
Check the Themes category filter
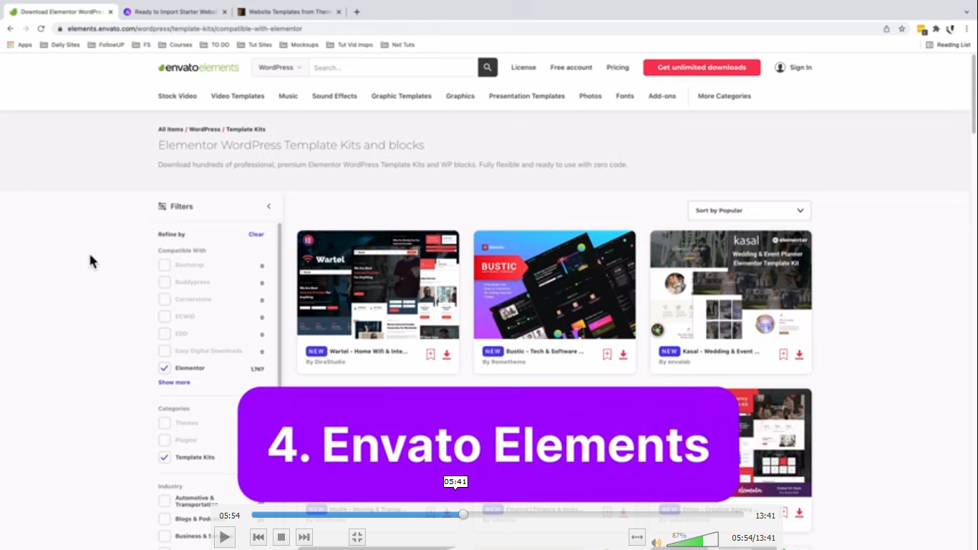[x=165, y=423]
